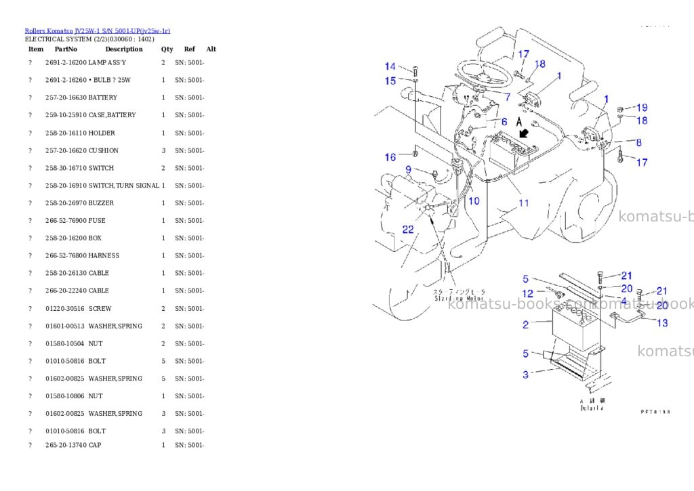Viewport: 694px width, 491px height.
Task: Click callout number 7 by steering wheel
Action: 507,97
